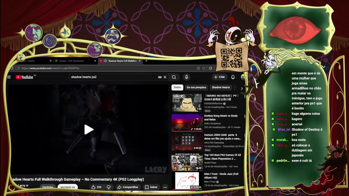The width and height of the screenshot is (349, 196).
Task: Open the Horizon ZERO DAW parte 8 thumbnail
Action: tap(187, 142)
